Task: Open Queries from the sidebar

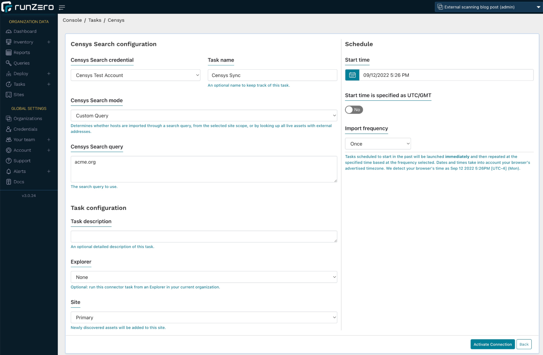Action: click(22, 63)
